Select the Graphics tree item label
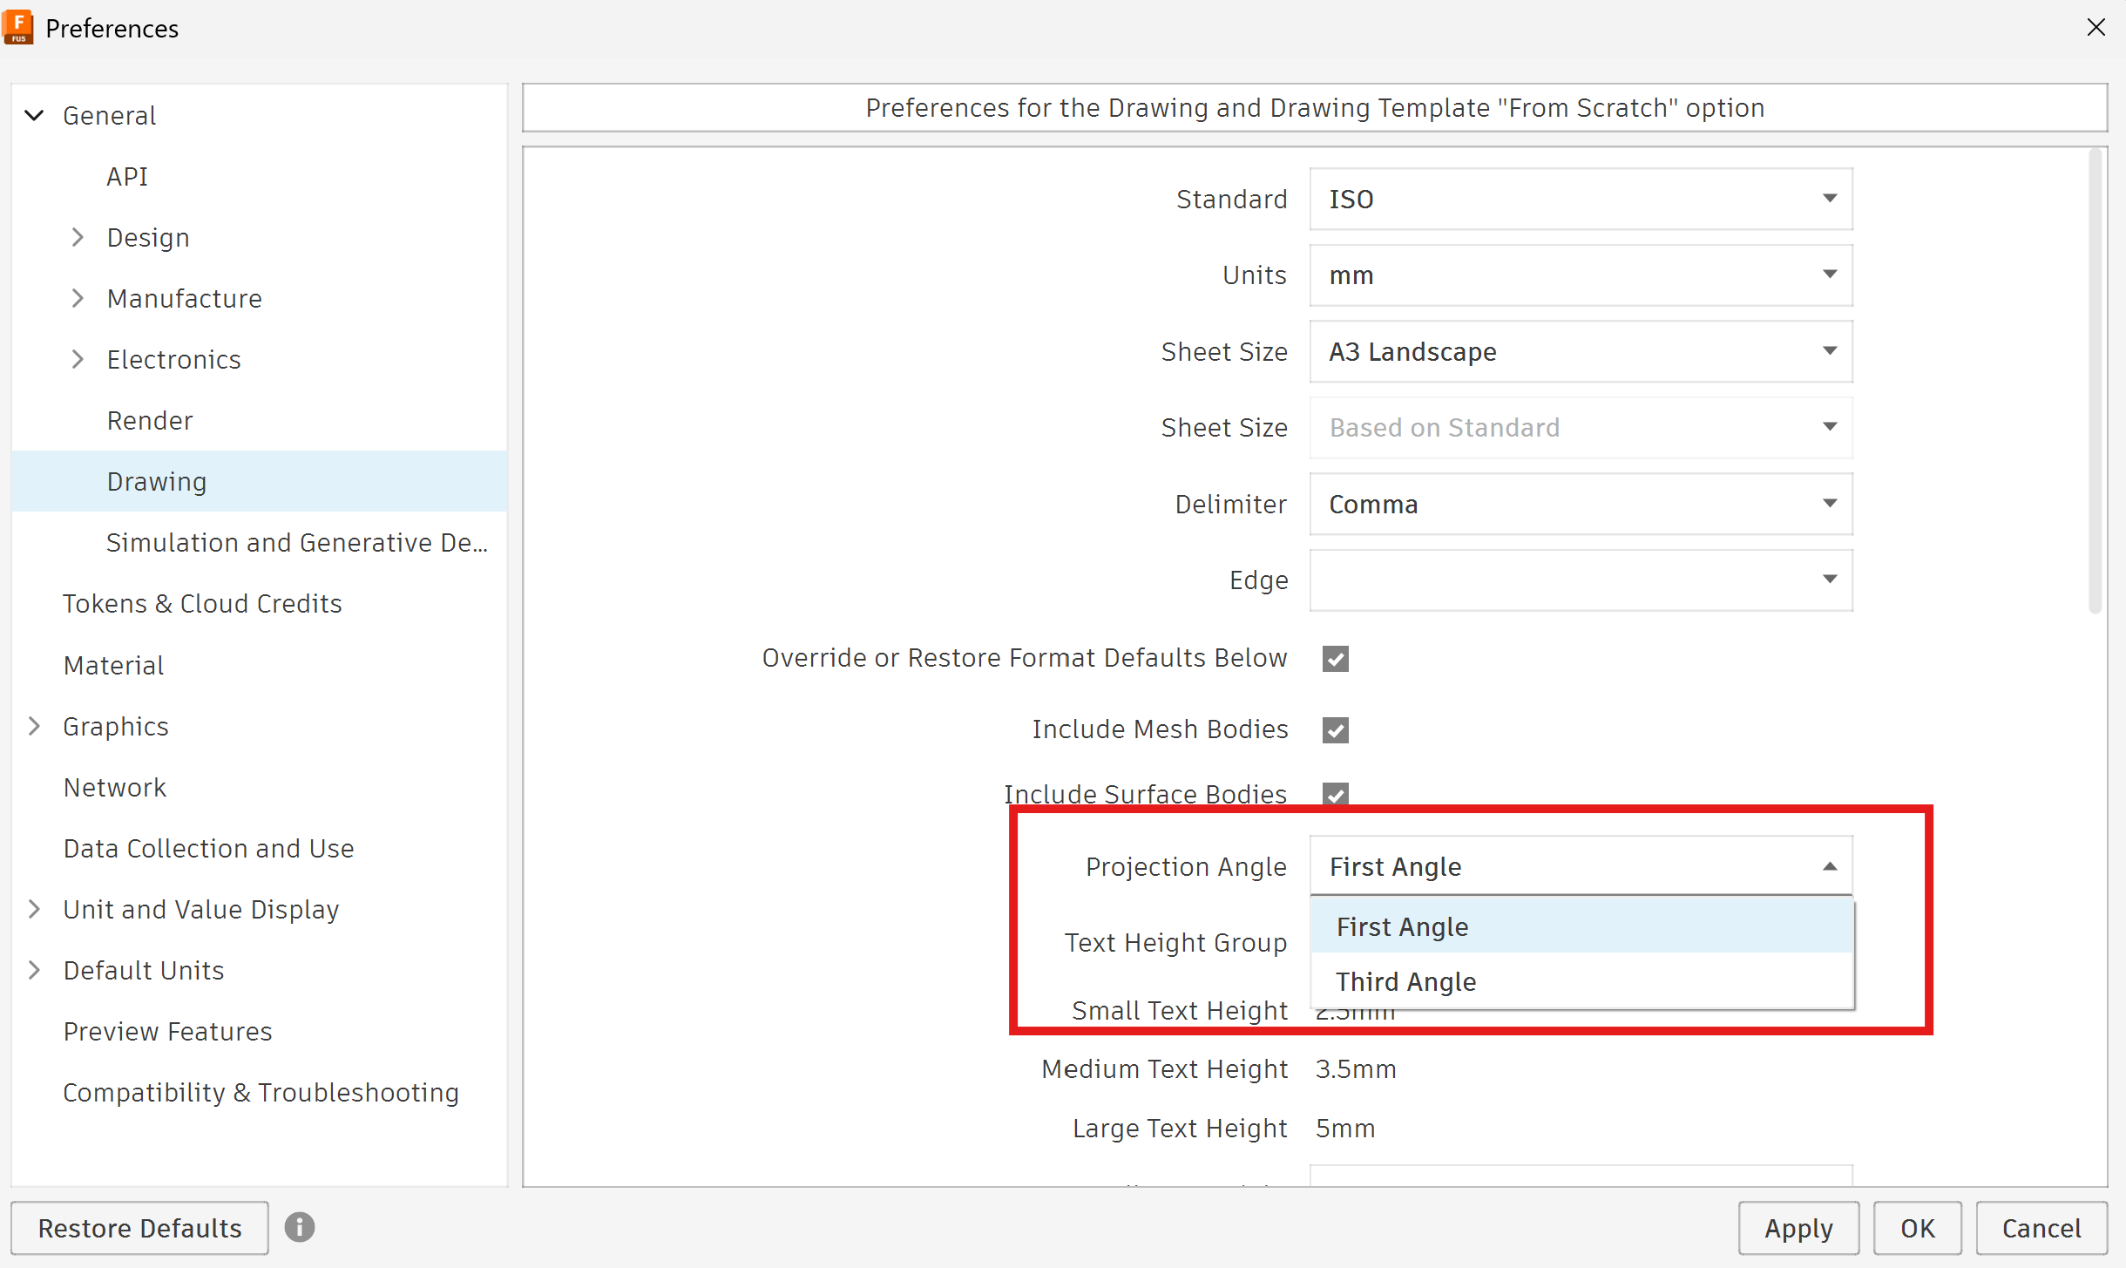This screenshot has height=1268, width=2126. [116, 726]
